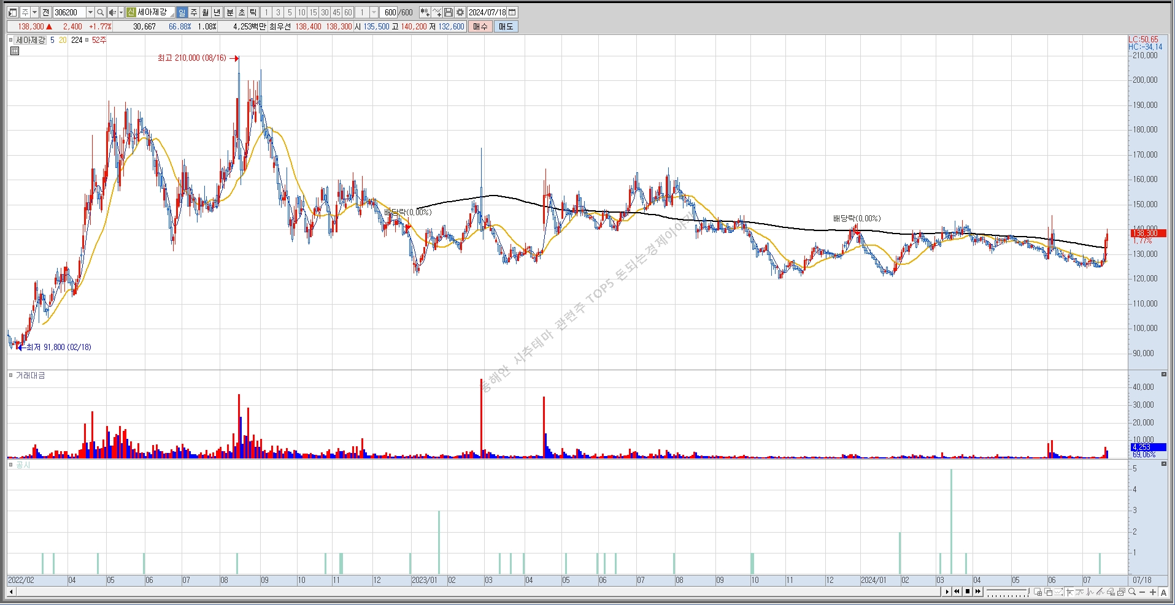Click the green 신 badge icon
1175x605 pixels.
click(131, 12)
